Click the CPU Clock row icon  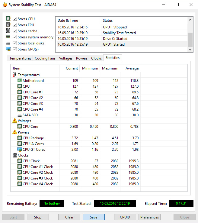click(x=20, y=161)
